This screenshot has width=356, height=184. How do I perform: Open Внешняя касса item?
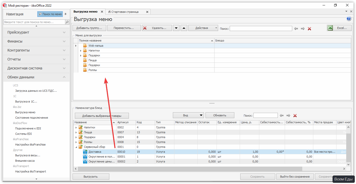pos(25,161)
